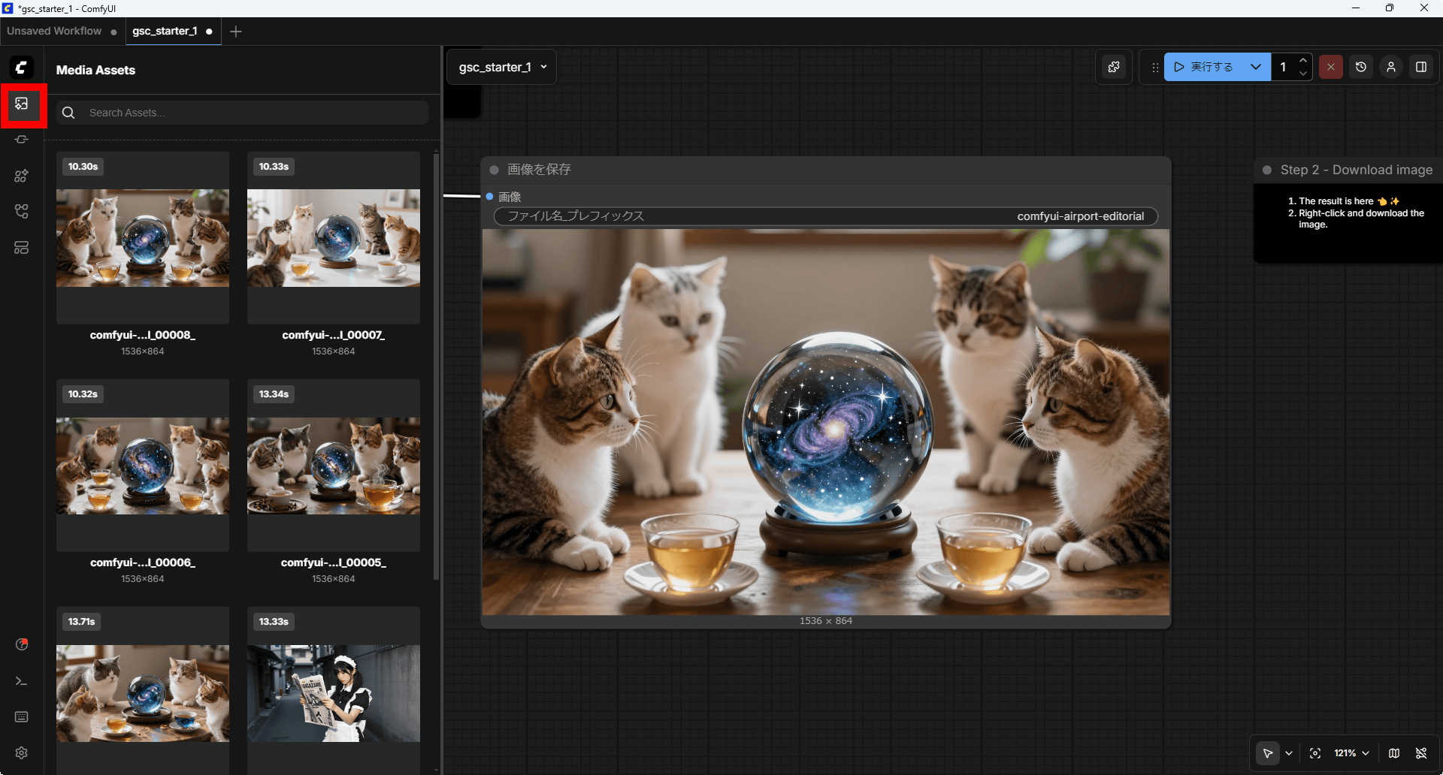Expand the run button options dropdown
Screen dimensions: 1443x775
point(1256,67)
